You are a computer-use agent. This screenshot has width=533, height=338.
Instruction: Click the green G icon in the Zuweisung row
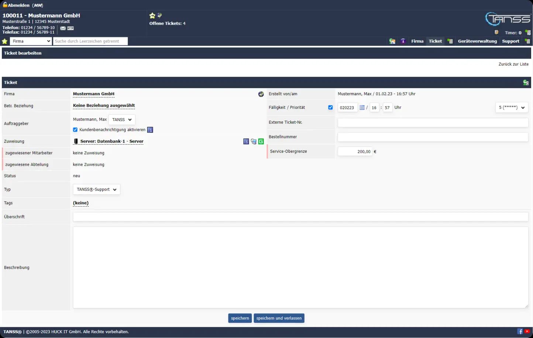(261, 141)
